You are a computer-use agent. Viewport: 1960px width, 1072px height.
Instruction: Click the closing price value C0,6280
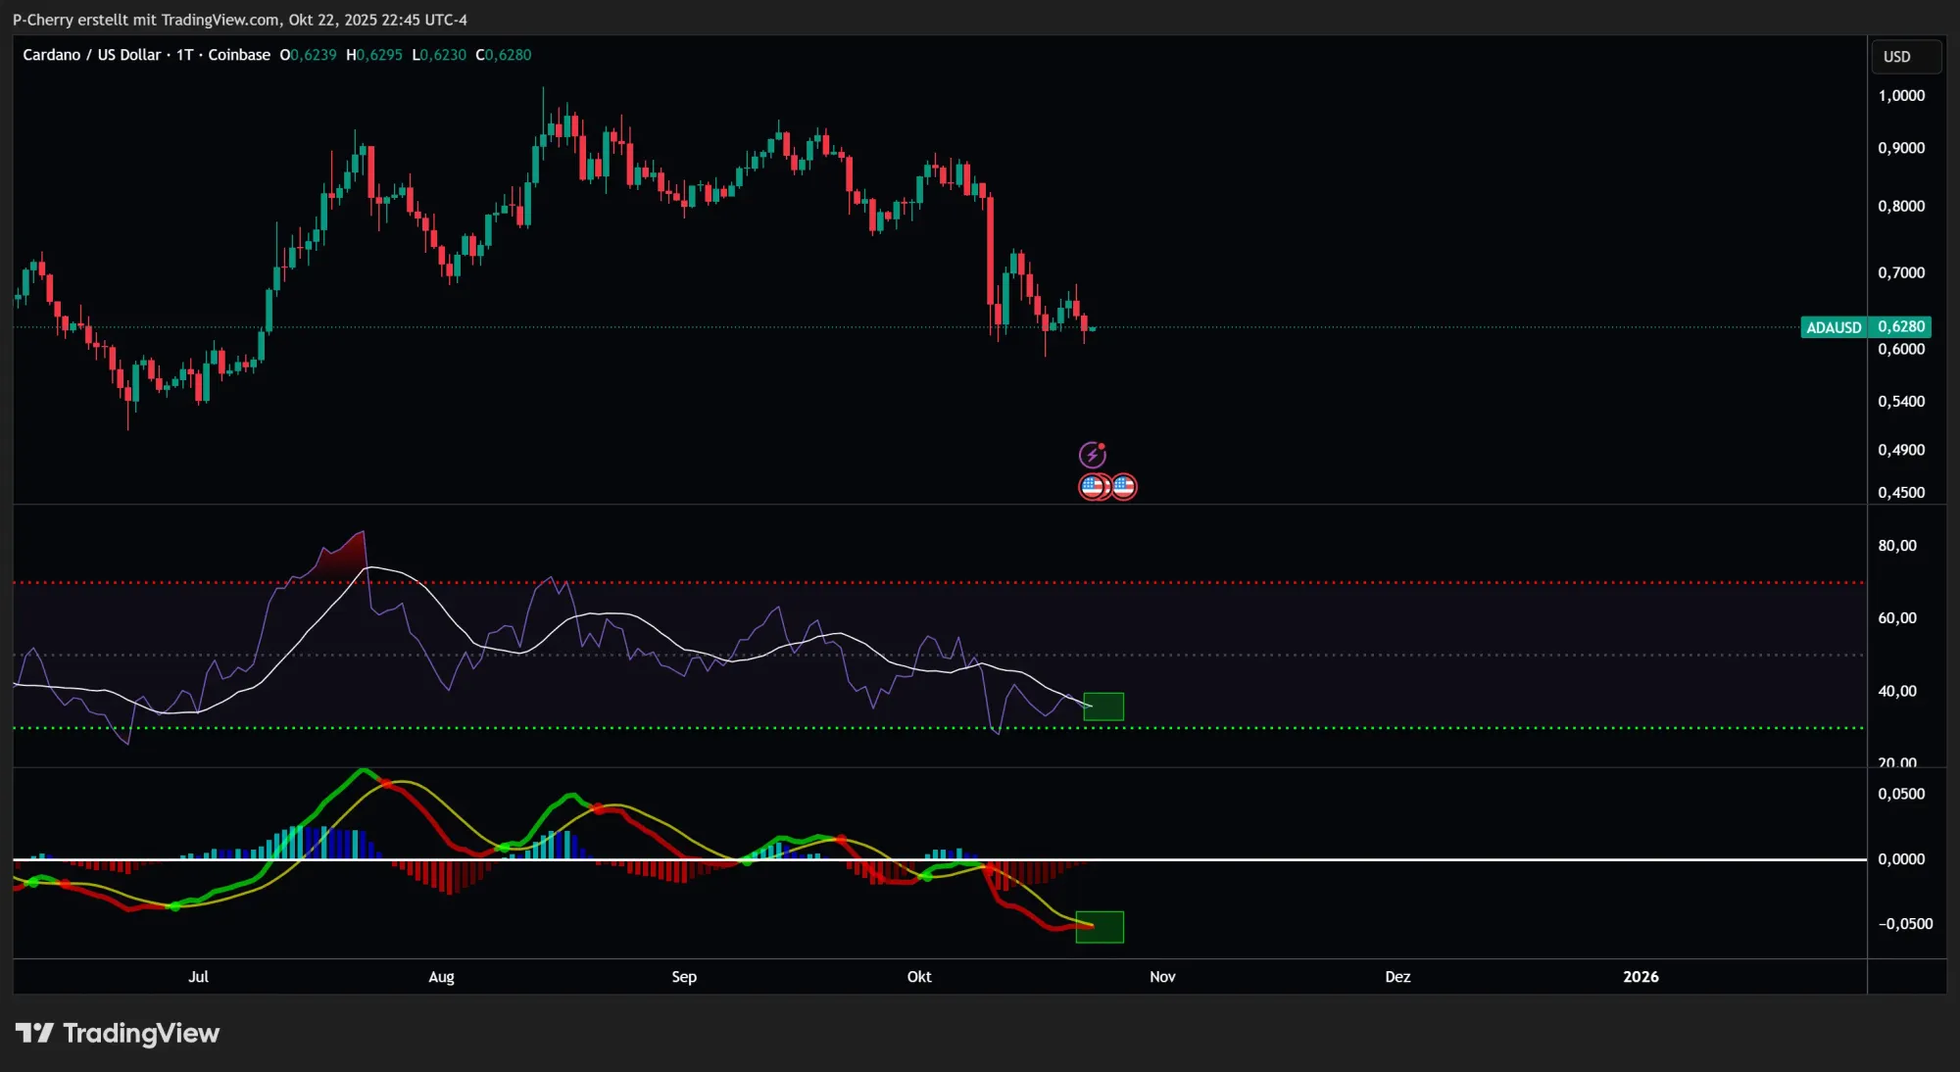tap(504, 55)
